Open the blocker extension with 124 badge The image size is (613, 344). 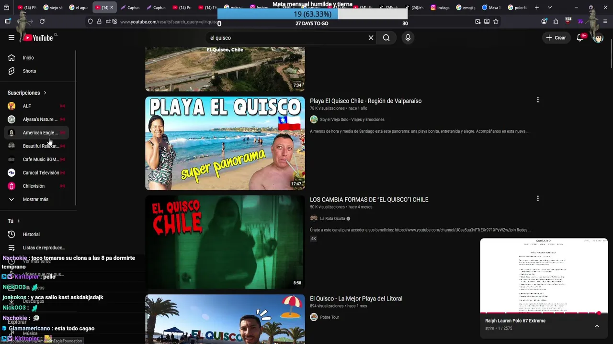pos(568,21)
